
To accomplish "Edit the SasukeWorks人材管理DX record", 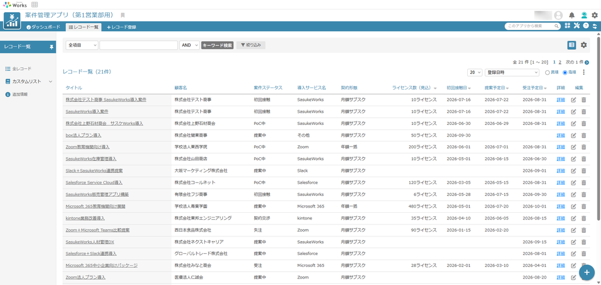I will tap(573, 242).
